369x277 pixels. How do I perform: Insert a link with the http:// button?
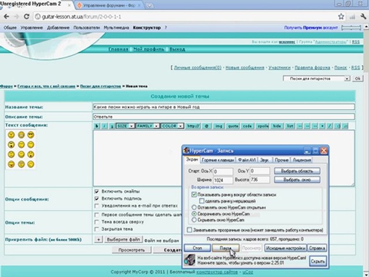click(193, 126)
